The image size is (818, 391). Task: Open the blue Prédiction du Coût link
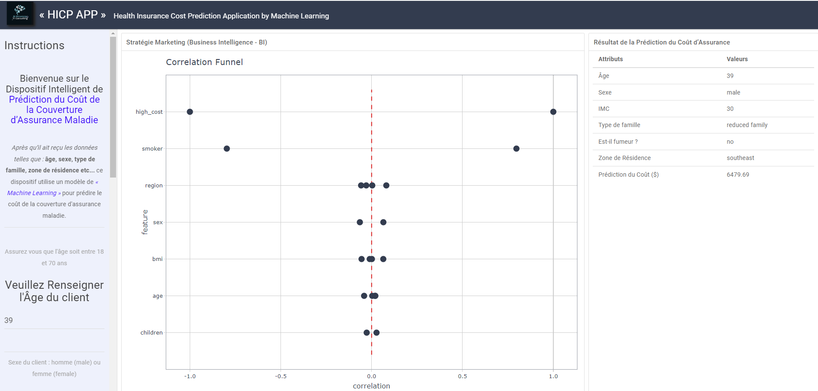tap(54, 110)
